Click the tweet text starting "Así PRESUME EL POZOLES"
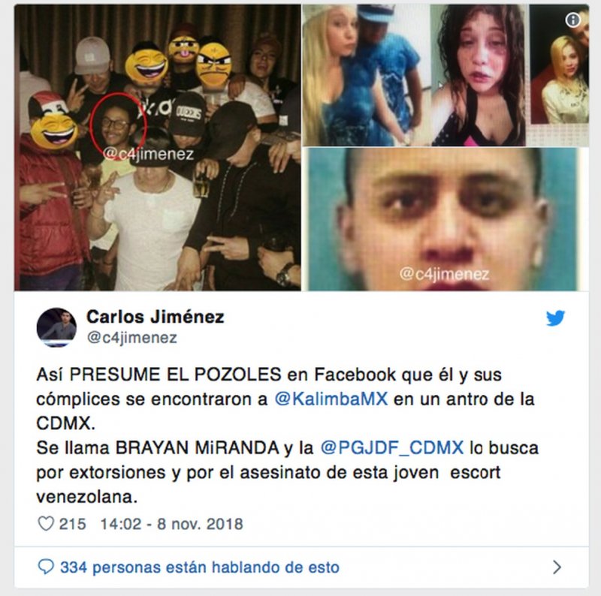601x596 pixels. pos(288,435)
